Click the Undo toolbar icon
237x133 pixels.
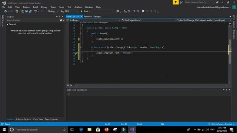coord(36,11)
